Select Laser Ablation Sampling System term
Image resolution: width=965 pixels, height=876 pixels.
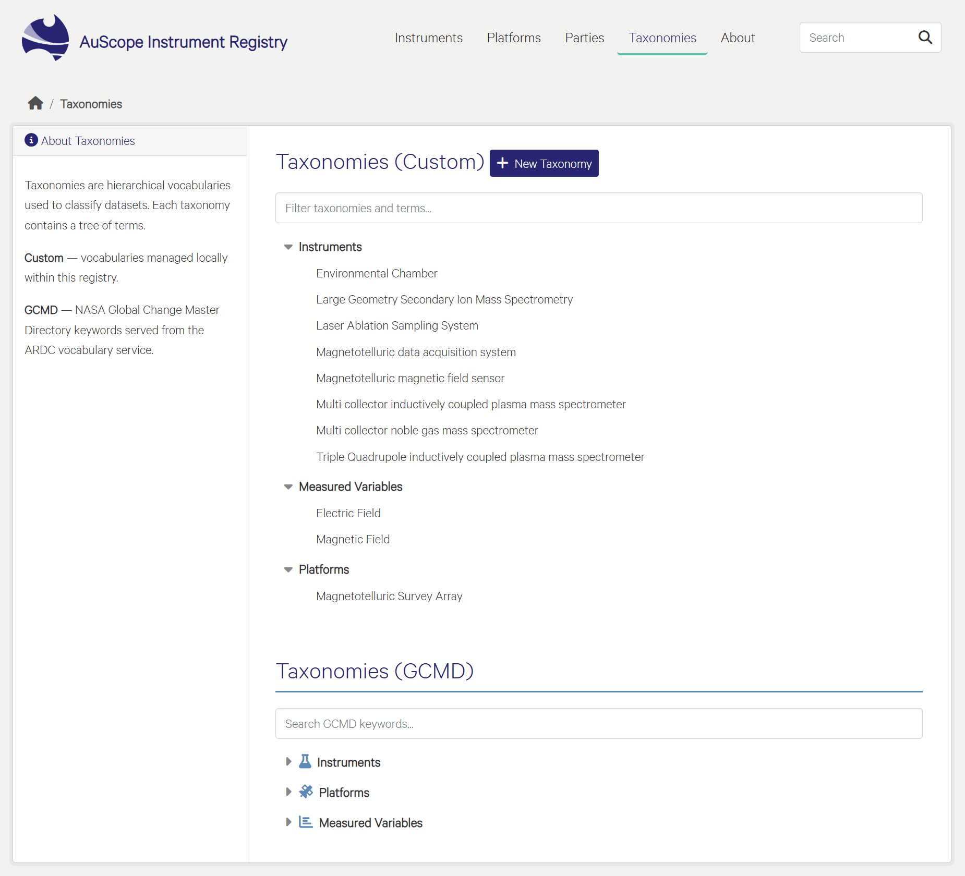click(x=397, y=326)
